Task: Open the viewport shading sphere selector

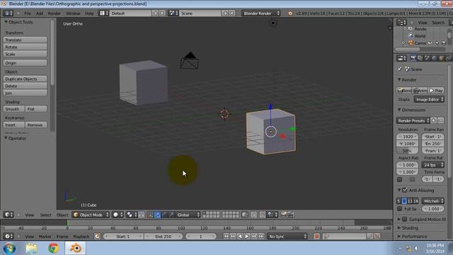Action: pyautogui.click(x=117, y=215)
